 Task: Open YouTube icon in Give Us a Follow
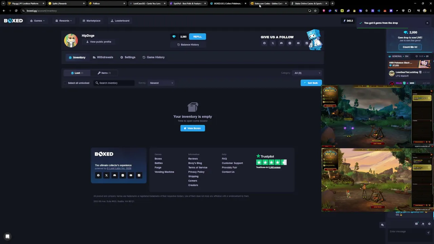coord(298,43)
